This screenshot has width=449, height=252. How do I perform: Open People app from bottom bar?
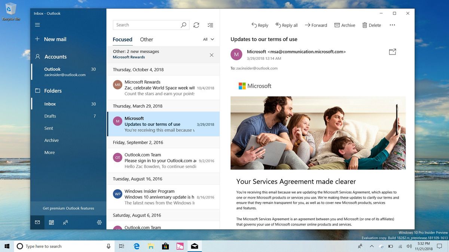point(65,222)
